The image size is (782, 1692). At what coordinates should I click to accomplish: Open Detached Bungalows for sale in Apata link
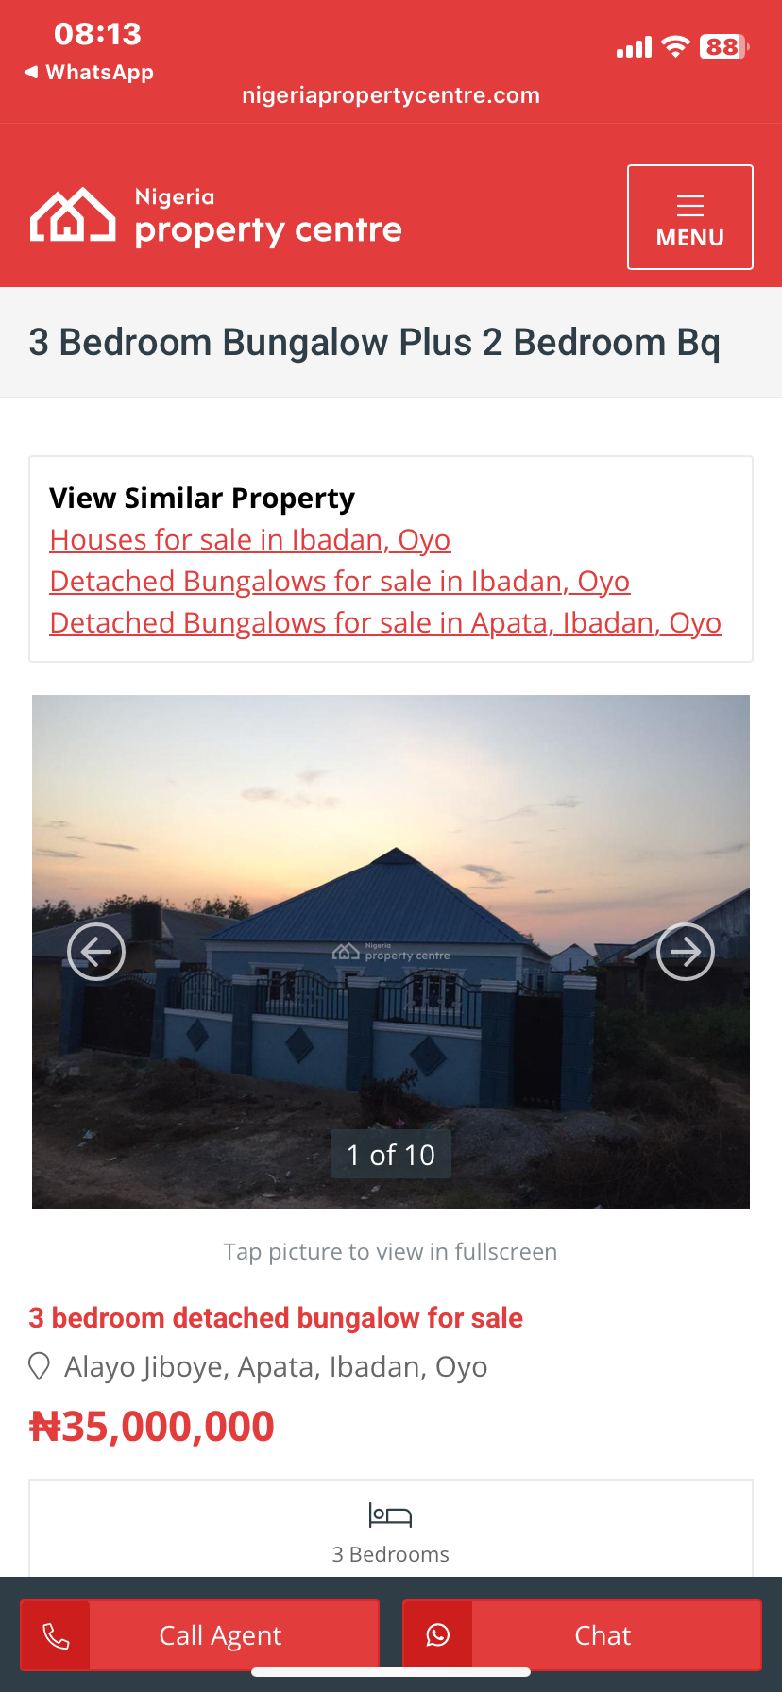click(385, 622)
